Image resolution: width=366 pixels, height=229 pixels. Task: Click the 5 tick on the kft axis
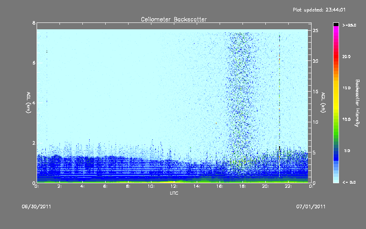pyautogui.click(x=314, y=153)
